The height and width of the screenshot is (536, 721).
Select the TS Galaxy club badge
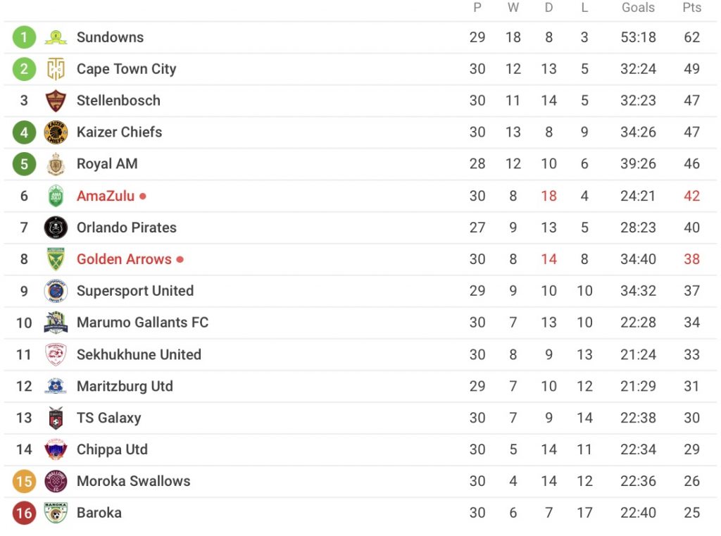(x=56, y=418)
